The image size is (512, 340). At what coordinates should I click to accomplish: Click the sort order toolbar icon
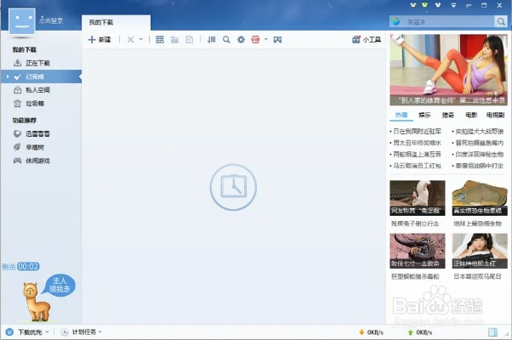(211, 39)
